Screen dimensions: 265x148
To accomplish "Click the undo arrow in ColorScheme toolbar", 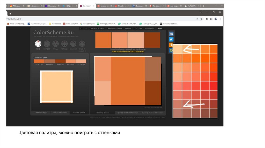I will click(x=82, y=28).
